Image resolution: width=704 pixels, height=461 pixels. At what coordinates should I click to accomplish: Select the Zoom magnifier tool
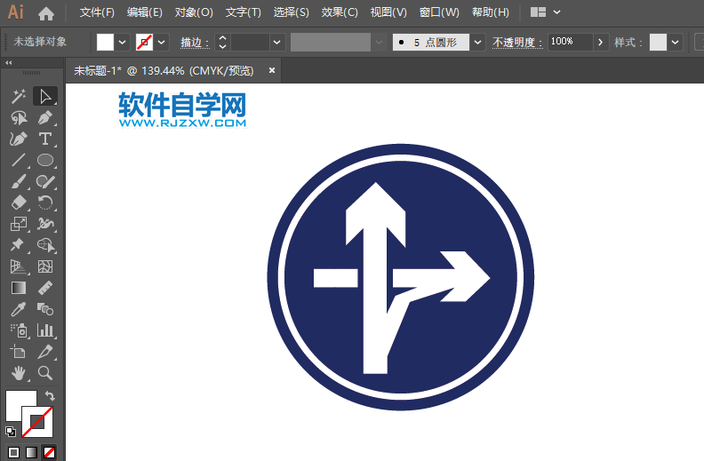pyautogui.click(x=45, y=373)
